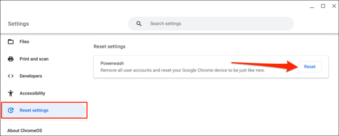Image resolution: width=339 pixels, height=136 pixels.
Task: Click the Developers code brackets icon
Action: 11,76
